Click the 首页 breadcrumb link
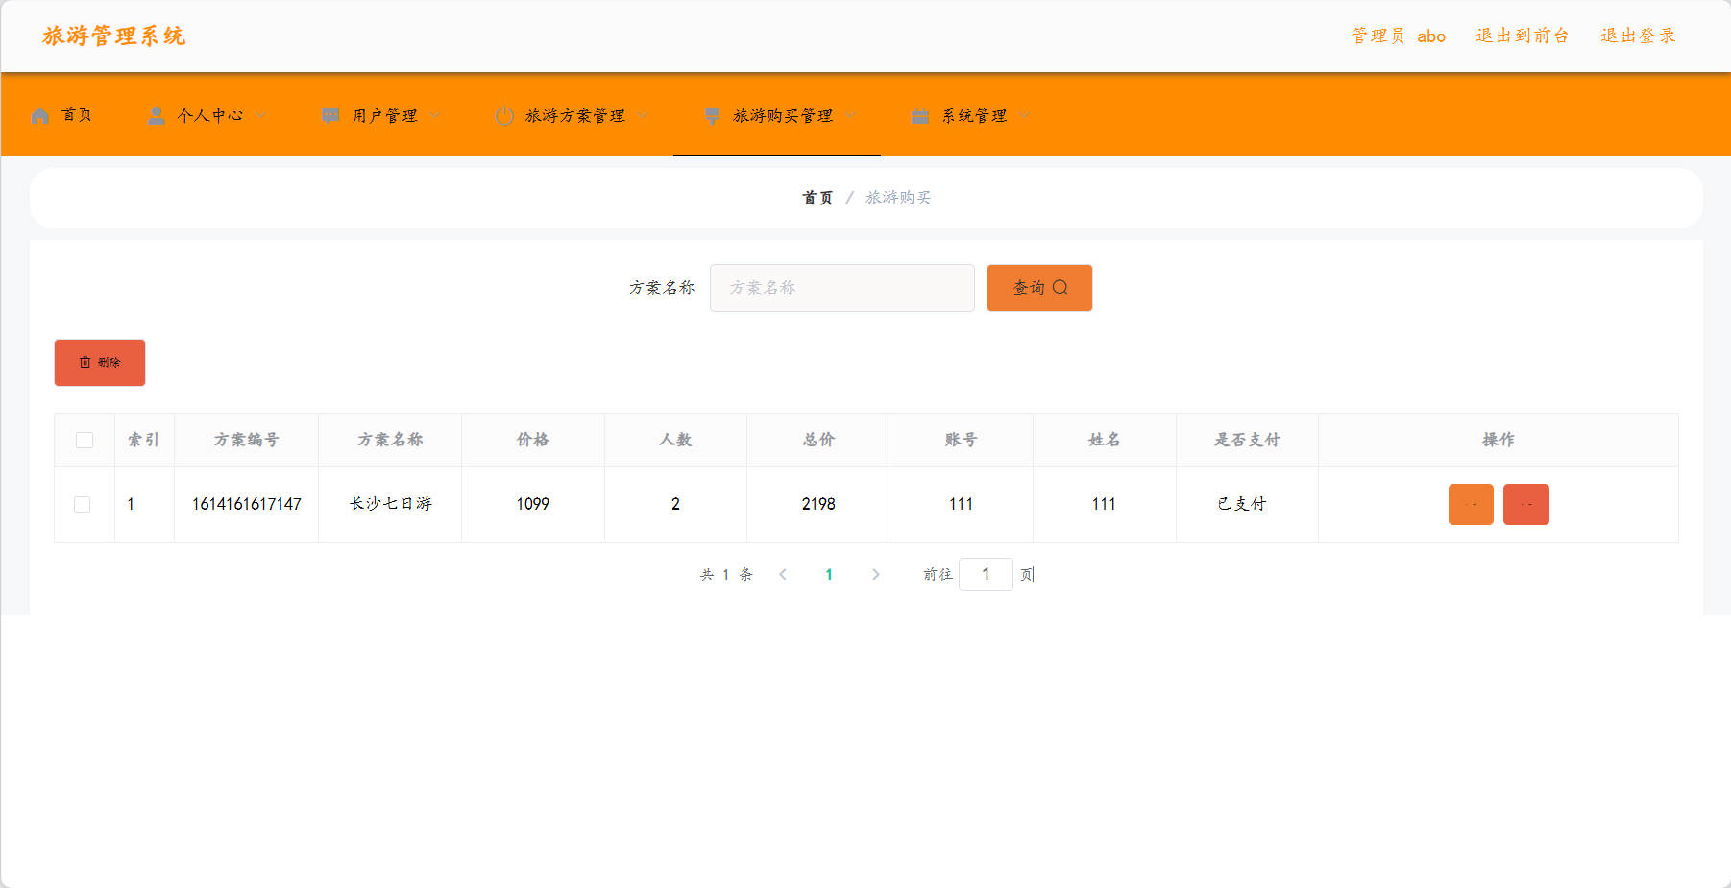 (817, 198)
